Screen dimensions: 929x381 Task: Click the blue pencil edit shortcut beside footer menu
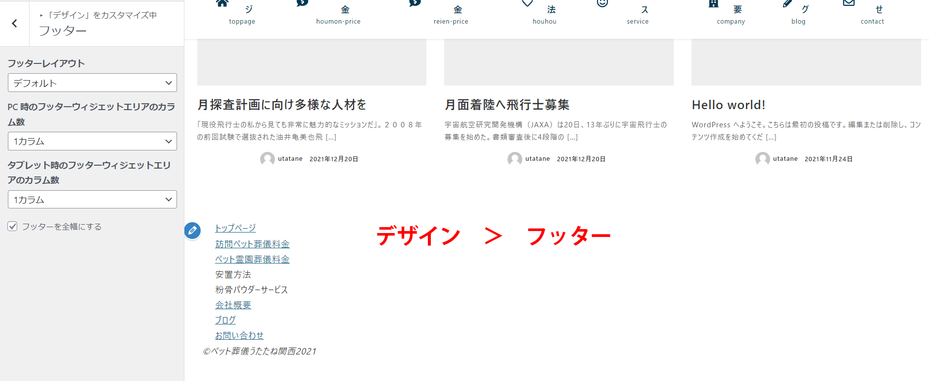tap(192, 230)
